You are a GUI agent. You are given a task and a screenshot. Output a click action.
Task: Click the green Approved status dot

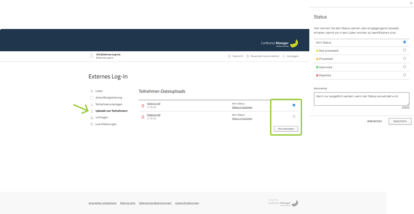317,67
